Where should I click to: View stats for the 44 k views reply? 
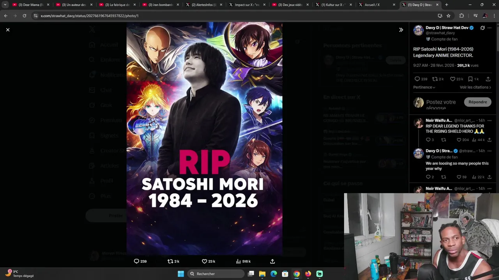click(478, 140)
